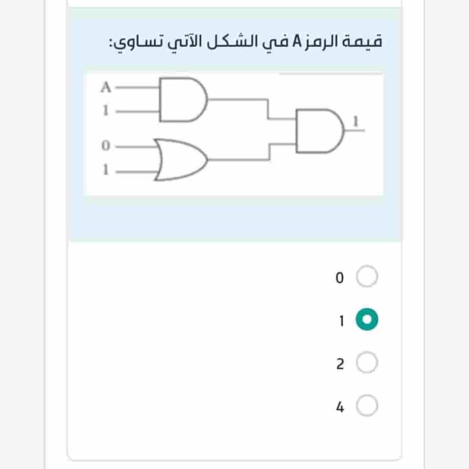Viewport: 469px width, 469px height.
Task: Select the radio button for answer 0
Action: tap(367, 277)
